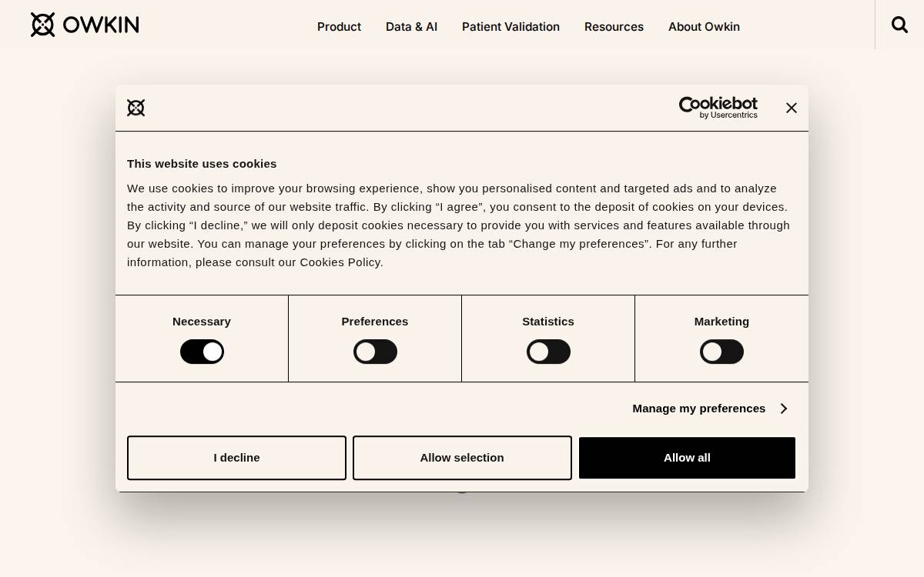Open the Resources menu
The height and width of the screenshot is (577, 924).
[x=614, y=27]
